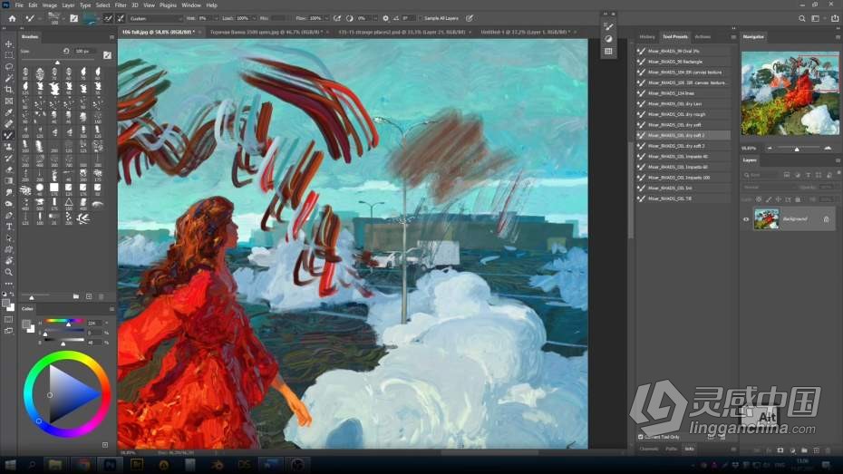This screenshot has height=474, width=843.
Task: Create new brush in Brushes panel
Action: 89,296
